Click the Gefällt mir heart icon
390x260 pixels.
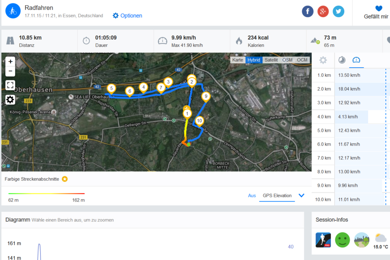click(x=379, y=8)
